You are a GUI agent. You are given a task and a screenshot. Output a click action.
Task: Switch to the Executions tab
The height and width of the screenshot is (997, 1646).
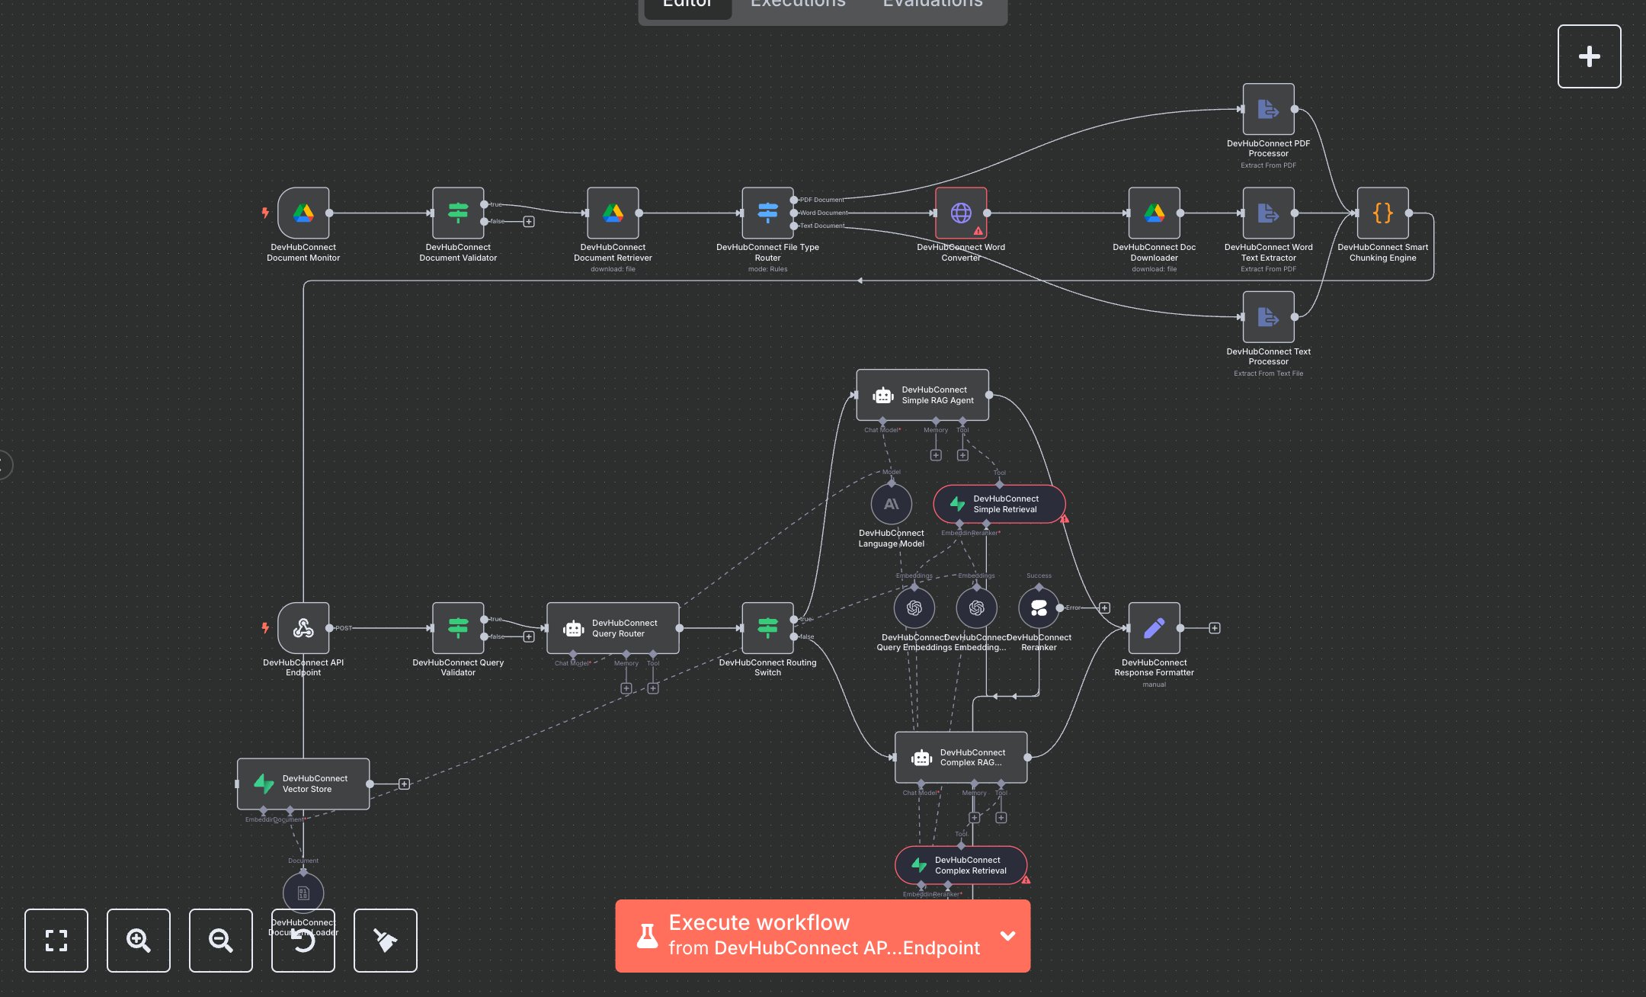point(797,6)
